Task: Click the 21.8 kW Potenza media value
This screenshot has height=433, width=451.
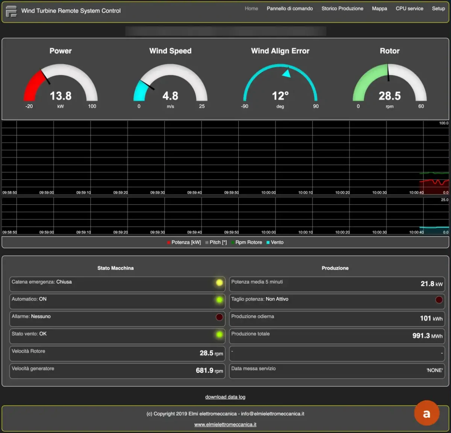Action: click(431, 284)
